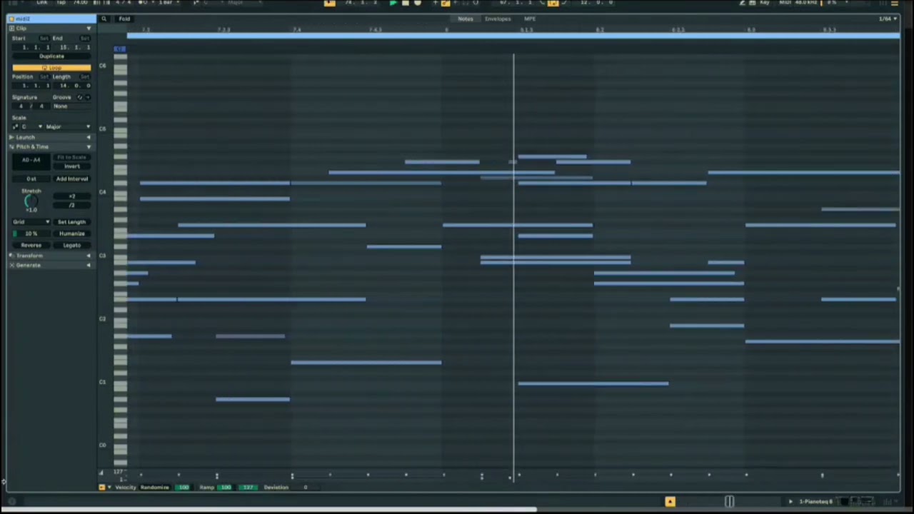The image size is (914, 514).
Task: Click the grid size 1/64 label
Action: [885, 19]
